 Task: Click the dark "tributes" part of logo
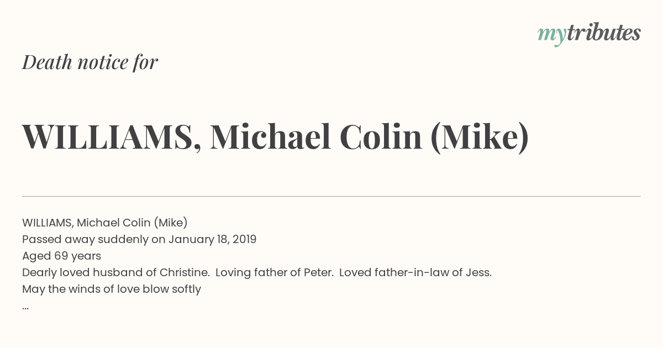603,33
